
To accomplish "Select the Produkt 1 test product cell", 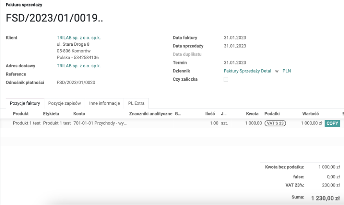I will (27, 123).
